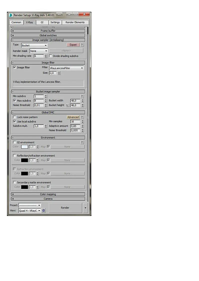
Task: Toggle the L lock button for bucket height
Action: click(67, 105)
